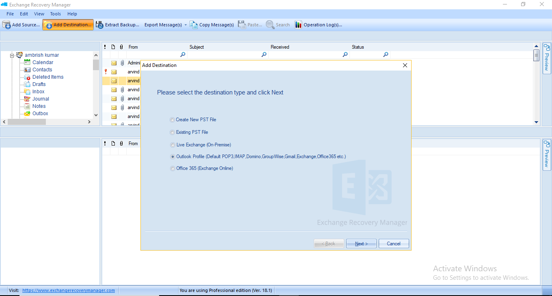
Task: Open the Help menu
Action: click(x=72, y=14)
